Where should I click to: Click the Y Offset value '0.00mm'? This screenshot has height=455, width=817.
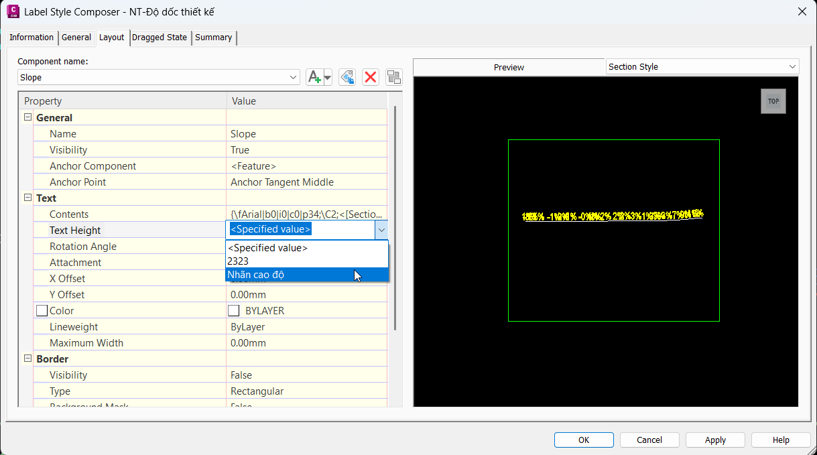(307, 295)
